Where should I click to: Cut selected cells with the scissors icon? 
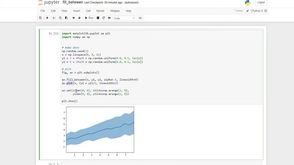(x=54, y=18)
